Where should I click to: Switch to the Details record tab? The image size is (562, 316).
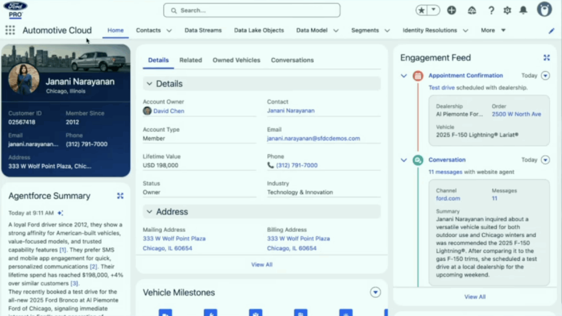coord(158,60)
